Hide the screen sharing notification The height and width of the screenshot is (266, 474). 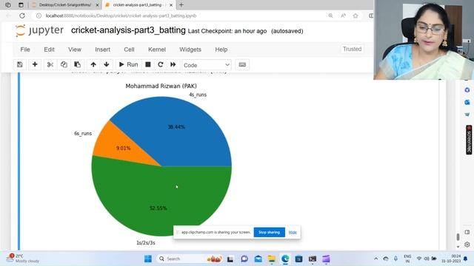293,232
